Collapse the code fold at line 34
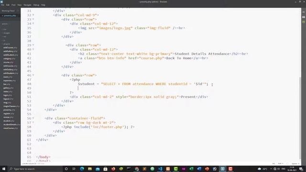The height and width of the screenshot is (172, 306). 33,23
